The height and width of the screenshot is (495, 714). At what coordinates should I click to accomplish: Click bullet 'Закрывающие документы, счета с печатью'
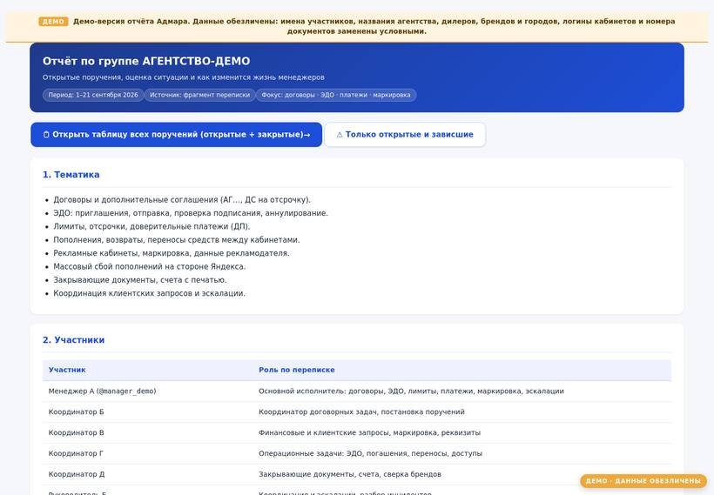click(x=140, y=280)
